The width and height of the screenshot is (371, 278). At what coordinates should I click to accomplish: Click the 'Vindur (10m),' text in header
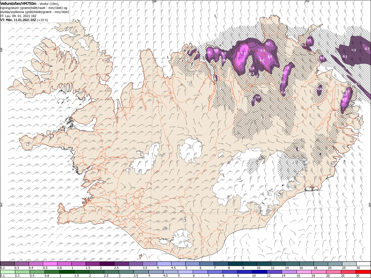coord(49,4)
